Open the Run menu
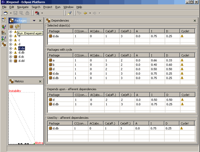The width and height of the screenshot is (200, 152). (x=58, y=7)
